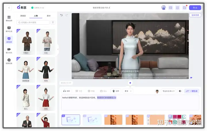207x131 pixels.
Task: Click the 00:00 / 01:41 time display
Action: click(x=66, y=83)
